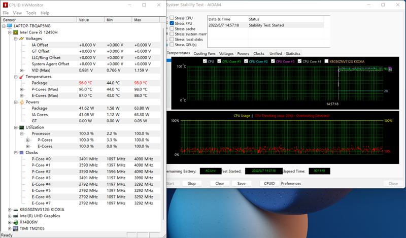Screen dimensions: 406x238
Task: Click the Utilization monitor icon
Action: click(x=22, y=127)
